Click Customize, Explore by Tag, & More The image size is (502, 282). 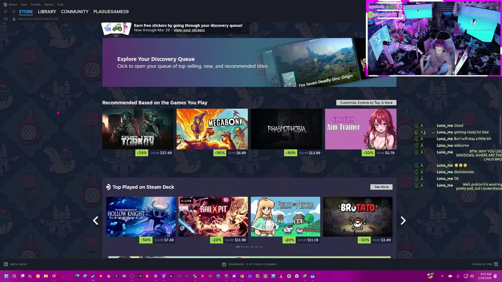pyautogui.click(x=366, y=103)
